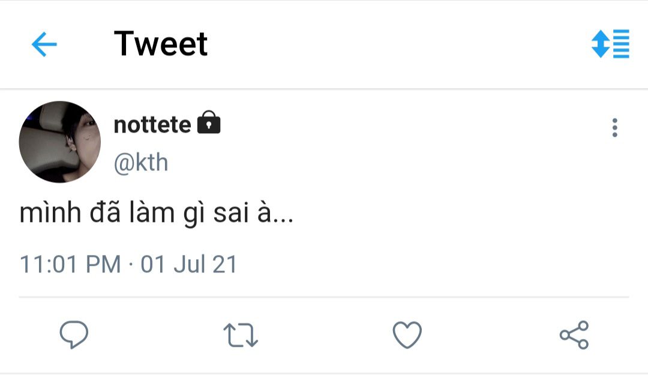Select the 11:01 PM timestamp
The height and width of the screenshot is (384, 648).
70,264
